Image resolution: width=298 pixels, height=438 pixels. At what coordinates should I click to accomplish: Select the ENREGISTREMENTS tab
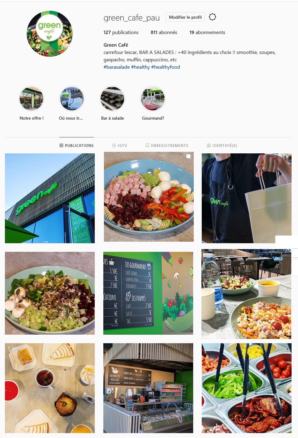(167, 145)
